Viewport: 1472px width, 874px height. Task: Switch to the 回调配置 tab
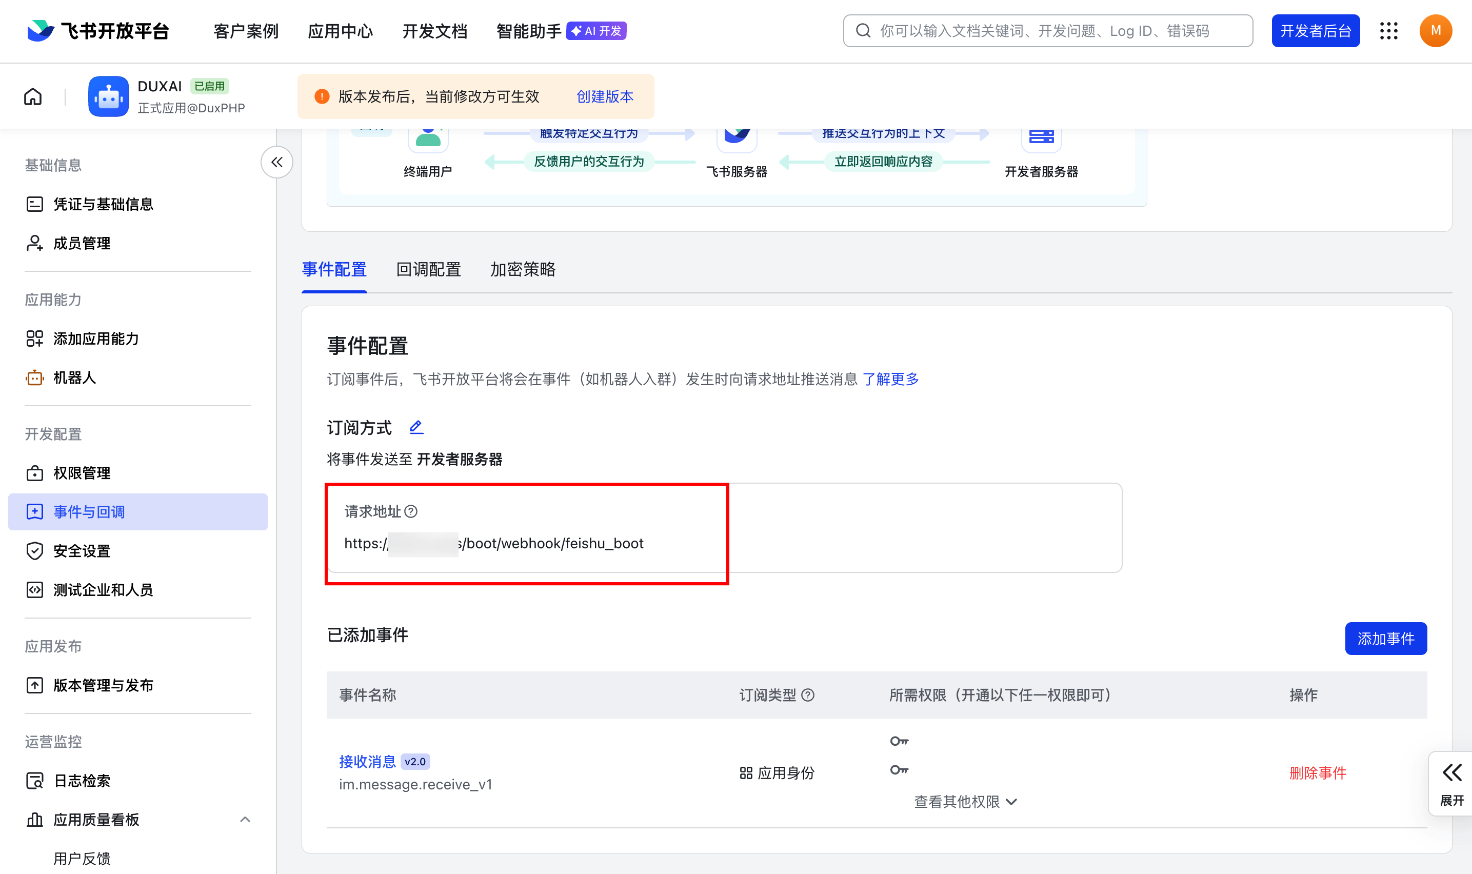(x=428, y=270)
